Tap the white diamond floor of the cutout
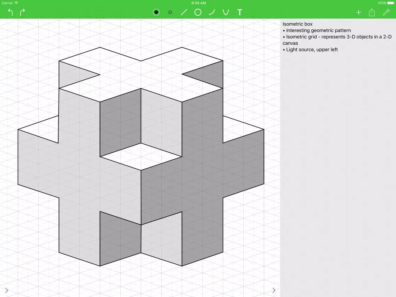 pos(141,157)
